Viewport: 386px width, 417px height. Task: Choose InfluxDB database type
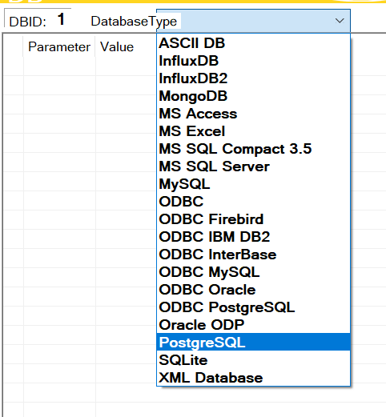pos(253,61)
